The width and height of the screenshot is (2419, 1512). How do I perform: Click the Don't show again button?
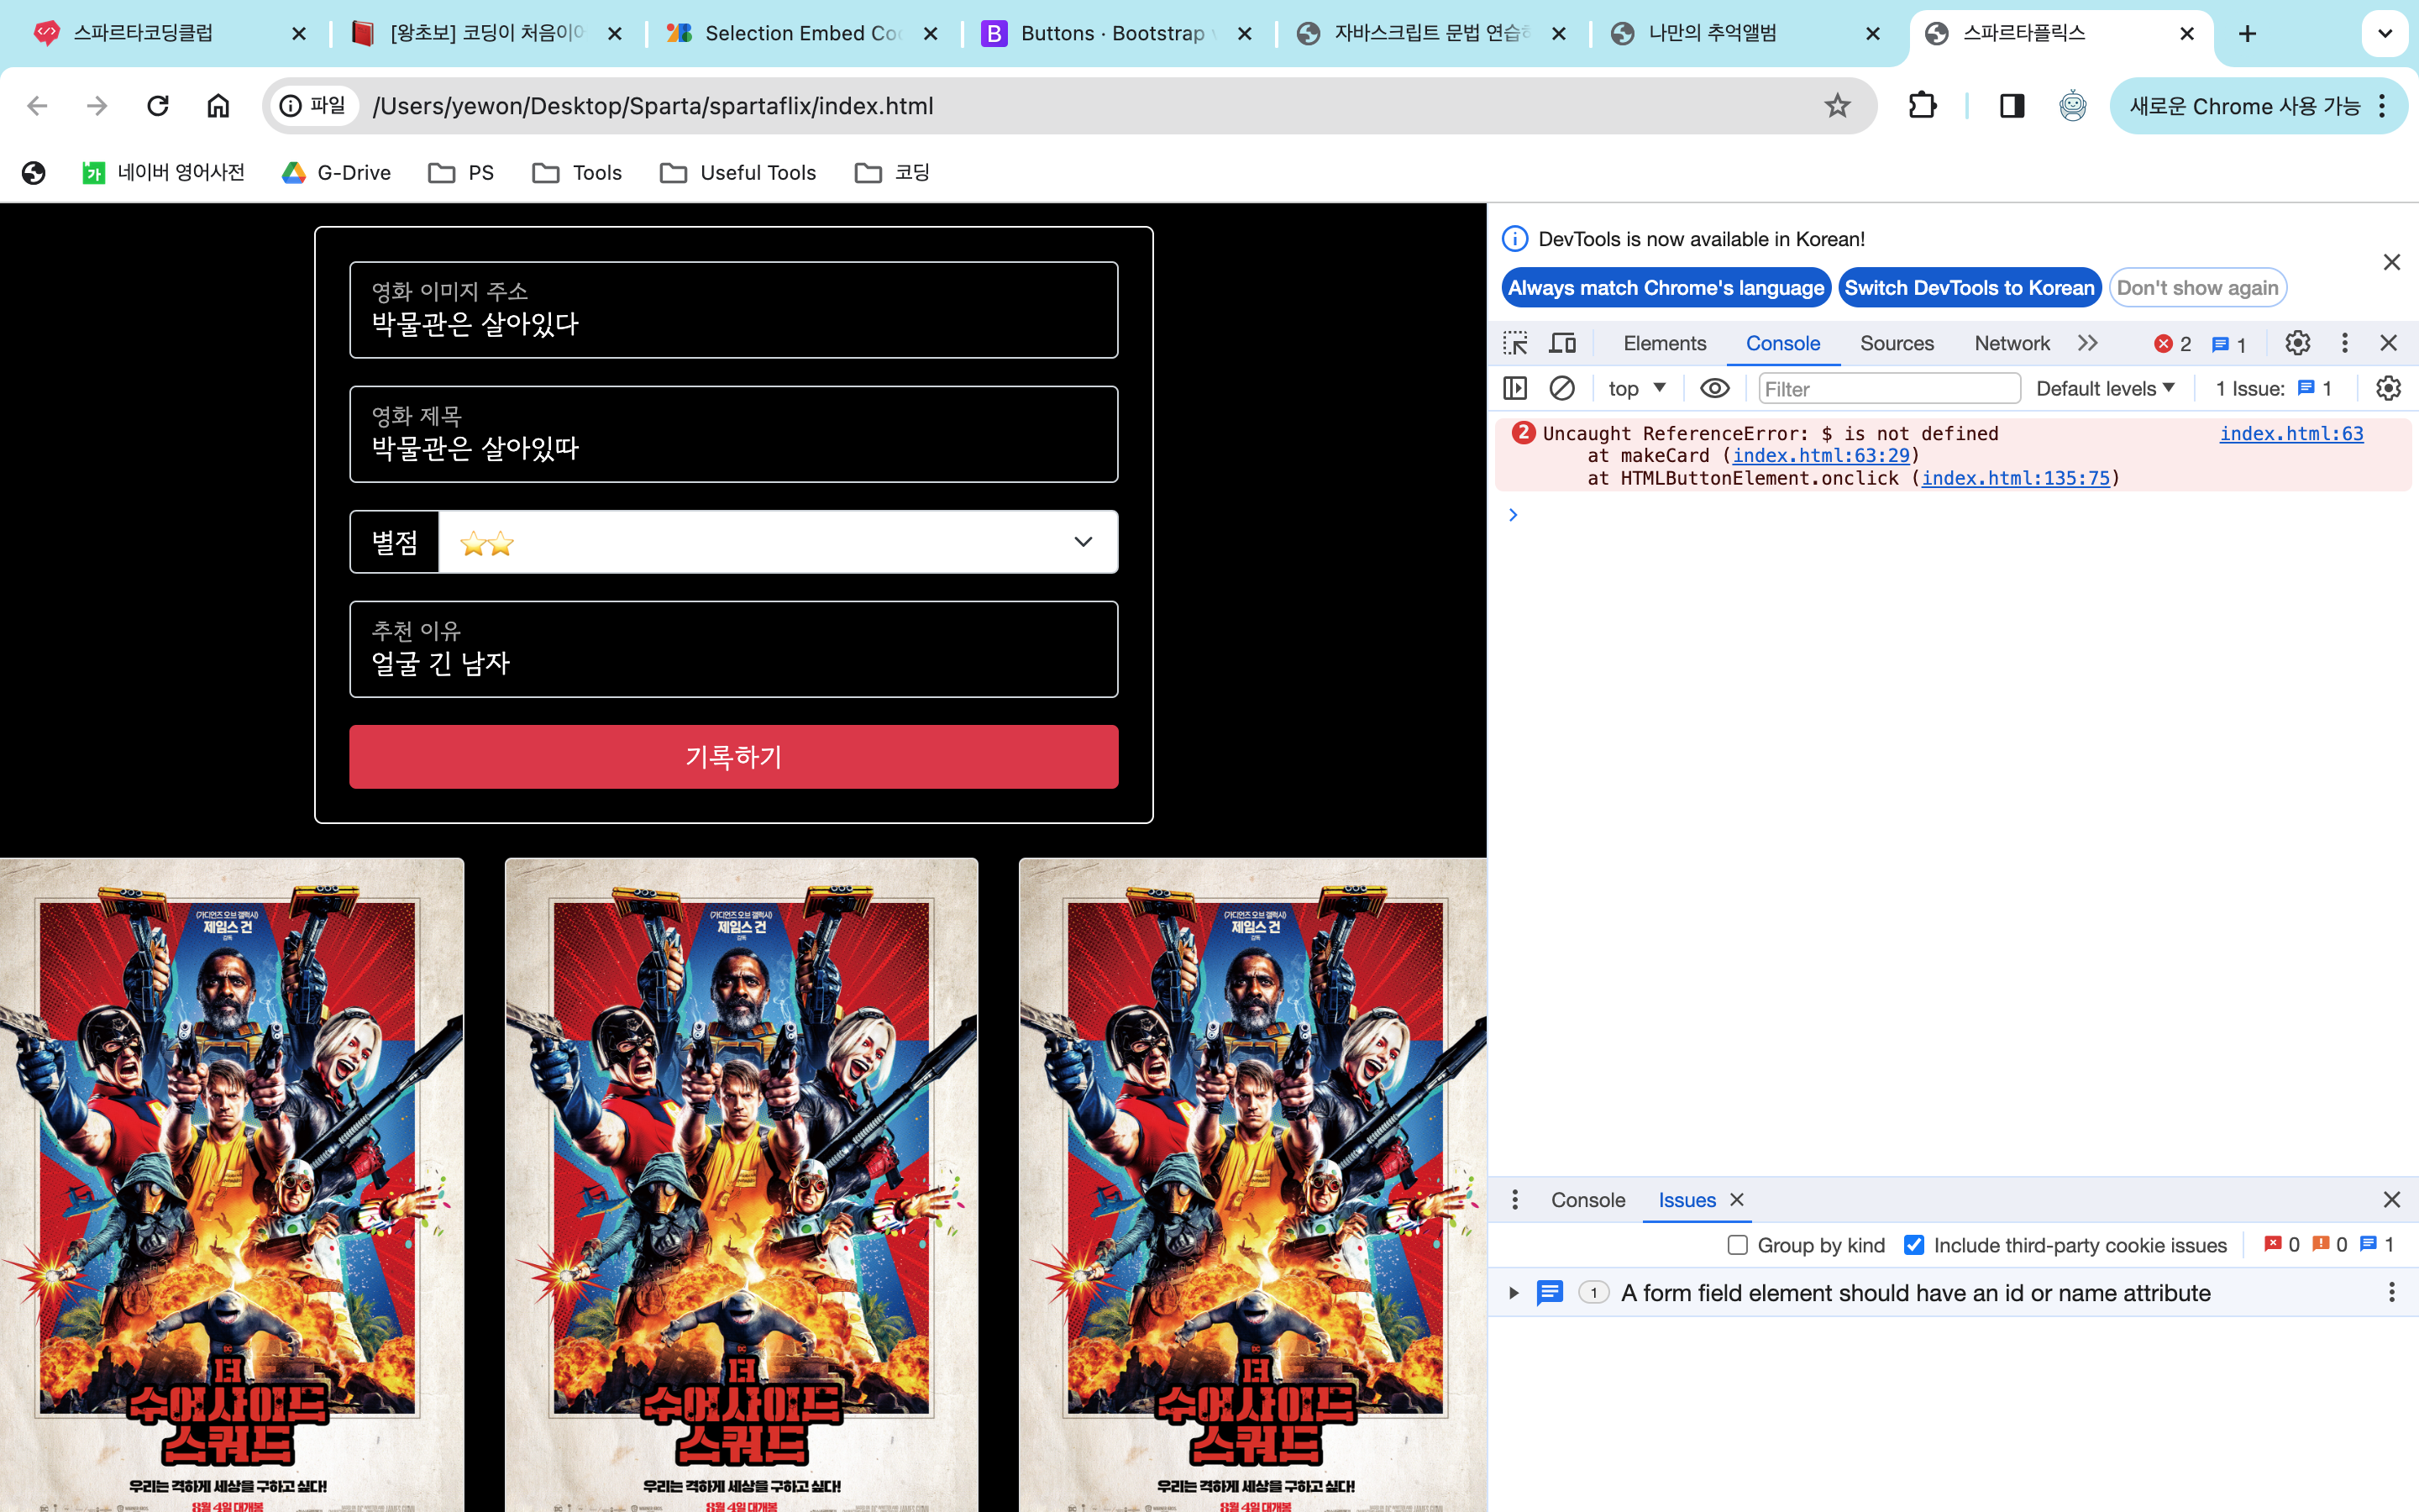[2197, 288]
